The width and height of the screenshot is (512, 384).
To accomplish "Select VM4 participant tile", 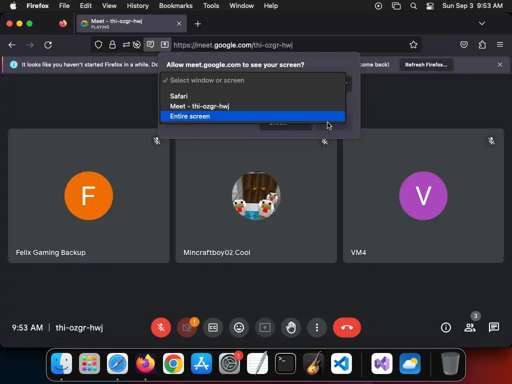I will (423, 195).
